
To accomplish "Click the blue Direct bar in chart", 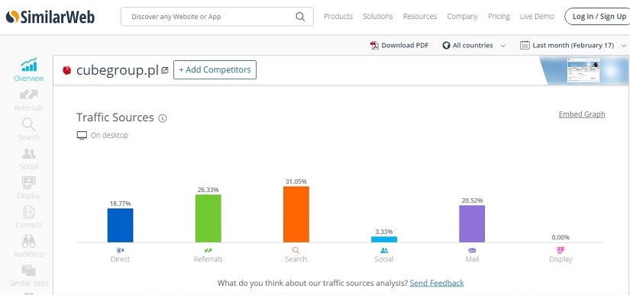I will pyautogui.click(x=120, y=226).
